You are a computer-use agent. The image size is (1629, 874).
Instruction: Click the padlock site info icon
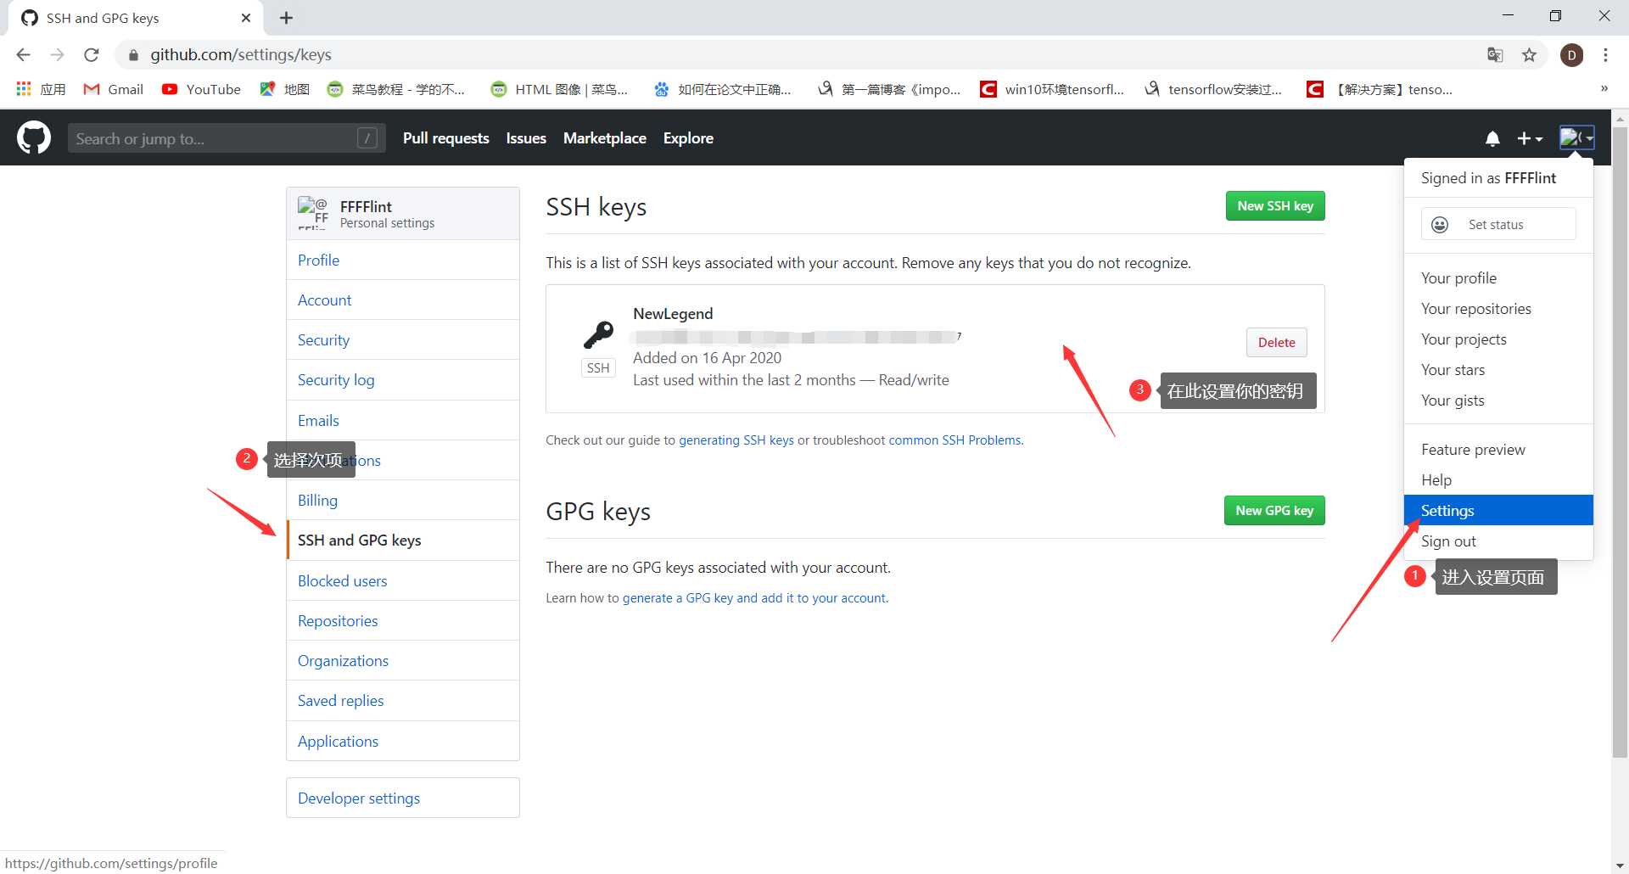click(133, 55)
